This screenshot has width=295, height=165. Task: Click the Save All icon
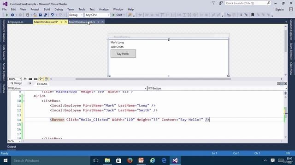click(x=45, y=15)
